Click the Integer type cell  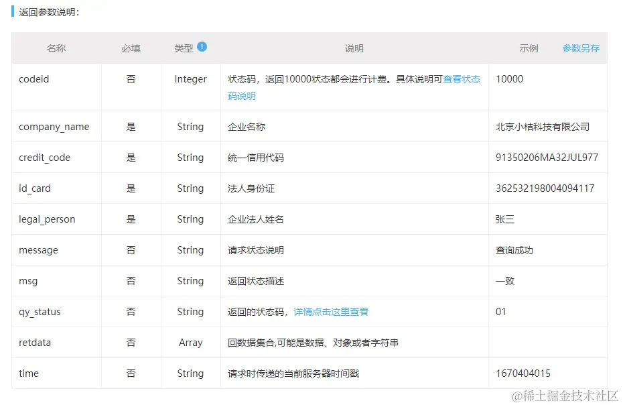[x=191, y=79]
